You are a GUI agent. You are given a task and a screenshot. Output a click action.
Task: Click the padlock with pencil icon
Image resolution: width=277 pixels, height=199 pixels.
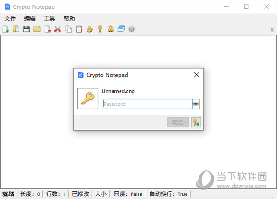90,29
